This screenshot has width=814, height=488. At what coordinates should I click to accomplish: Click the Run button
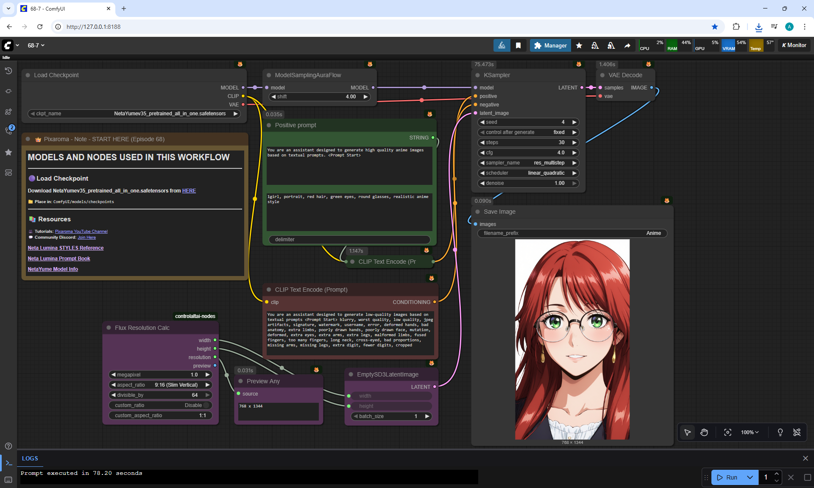pyautogui.click(x=728, y=477)
